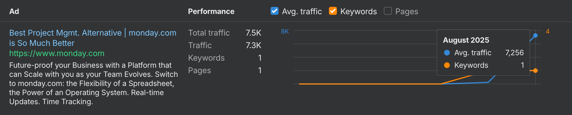Select the Traffic 7.3K value
The image size is (572, 115).
(x=253, y=46)
